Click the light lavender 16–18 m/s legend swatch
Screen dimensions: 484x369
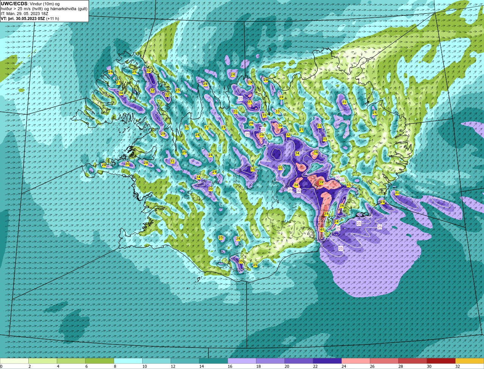242,361
